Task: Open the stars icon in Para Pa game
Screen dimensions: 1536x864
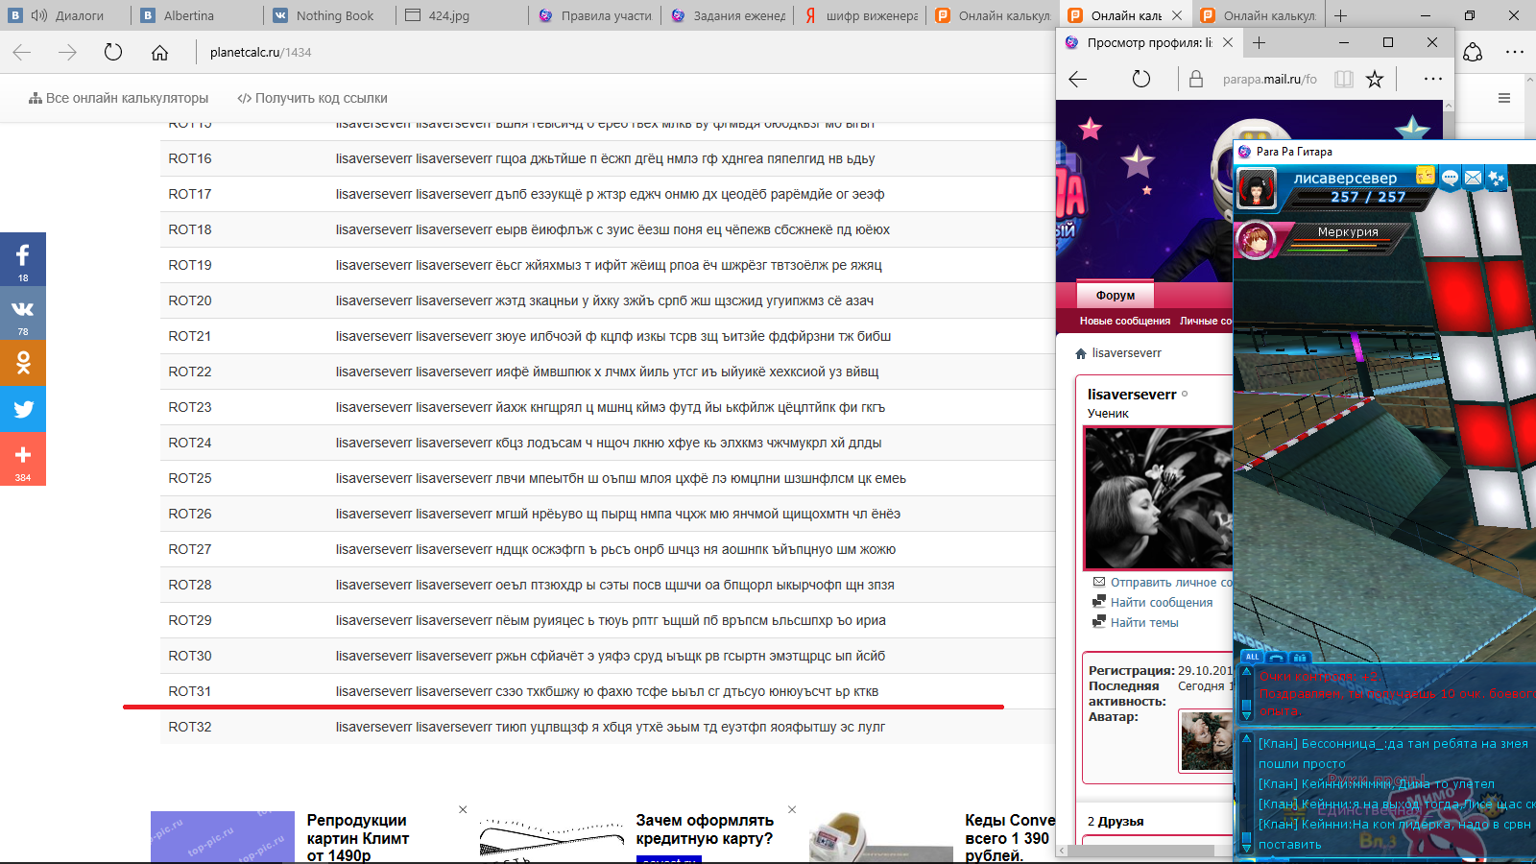Action: [1496, 177]
